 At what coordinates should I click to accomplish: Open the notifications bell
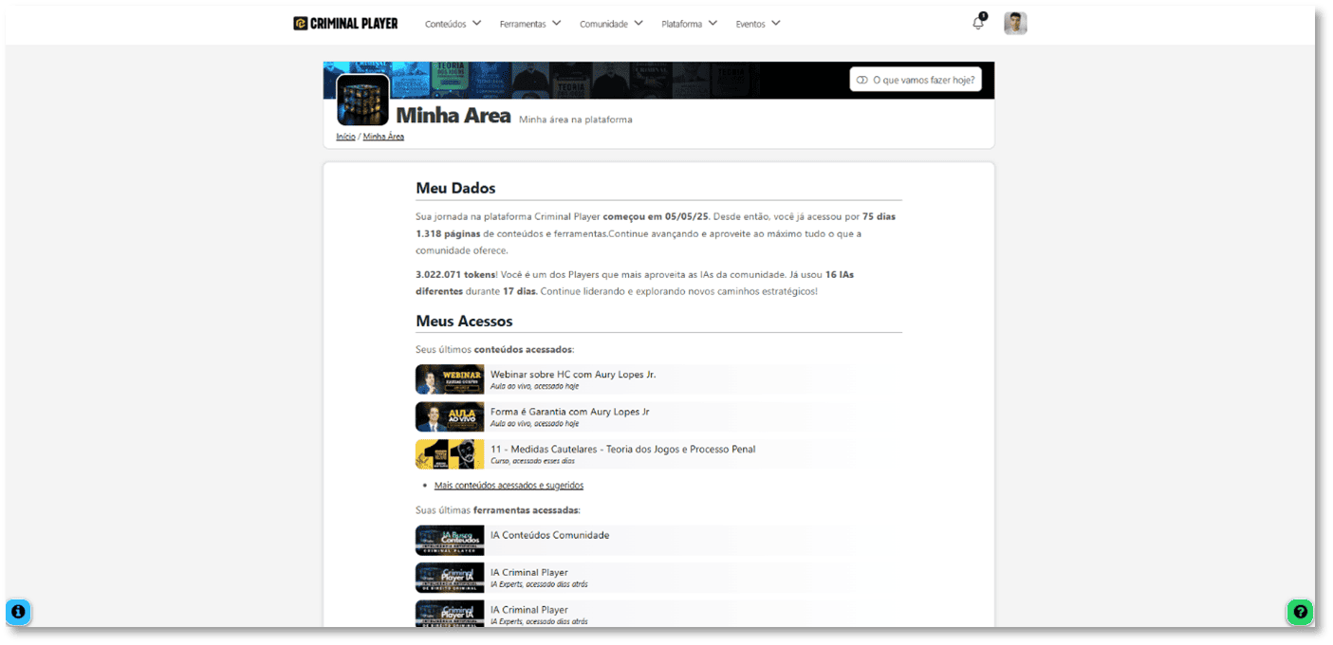pyautogui.click(x=978, y=24)
